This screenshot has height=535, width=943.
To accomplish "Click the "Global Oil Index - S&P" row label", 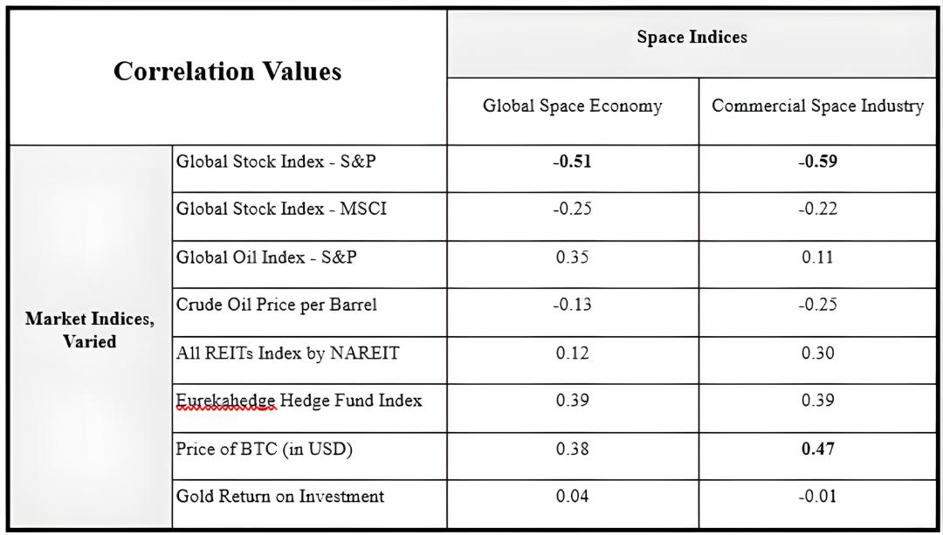I will tap(266, 257).
